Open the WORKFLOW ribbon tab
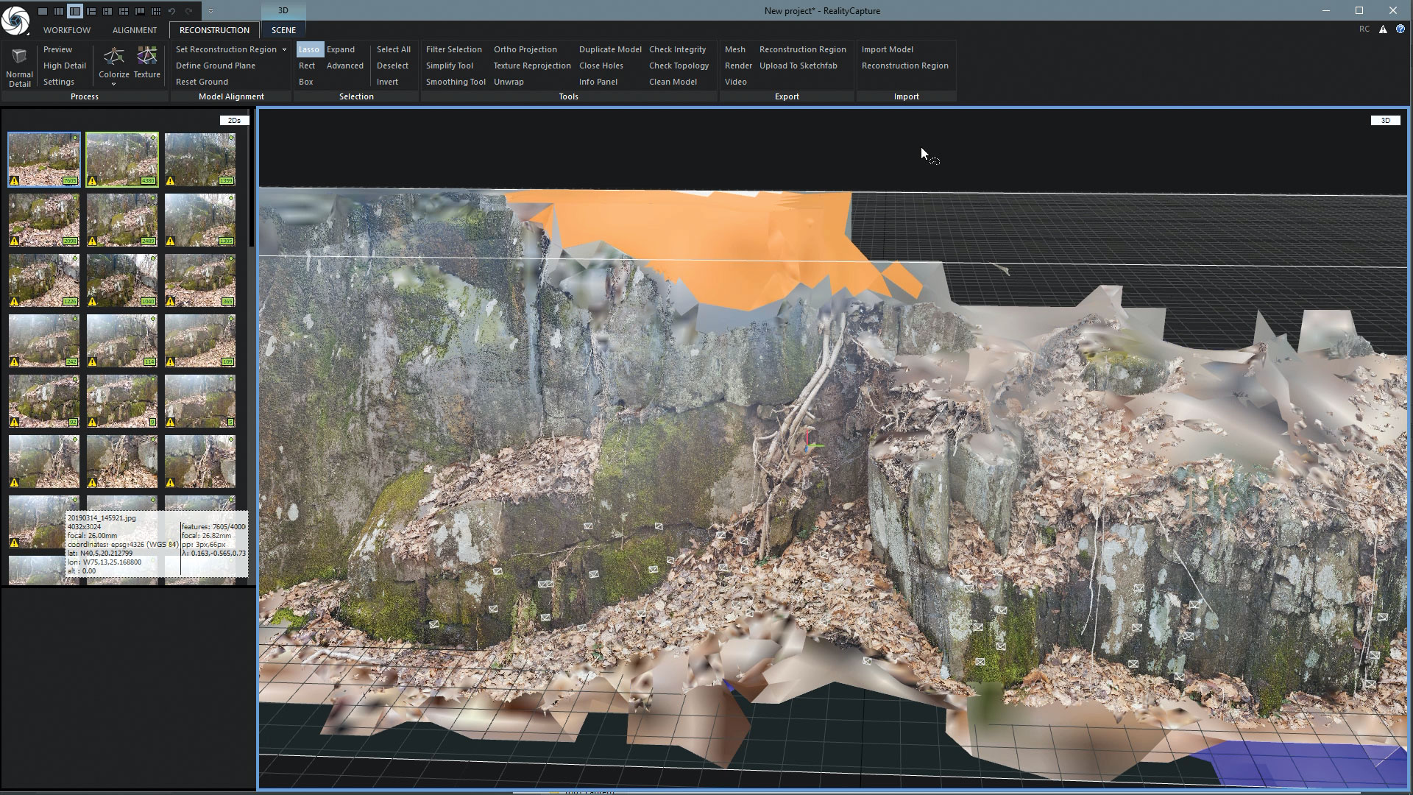This screenshot has height=795, width=1413. pyautogui.click(x=67, y=30)
